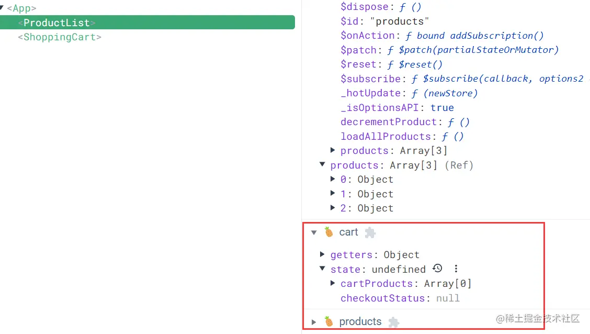590x334 pixels.
Task: Collapse the App root component node
Action: [x=3, y=8]
